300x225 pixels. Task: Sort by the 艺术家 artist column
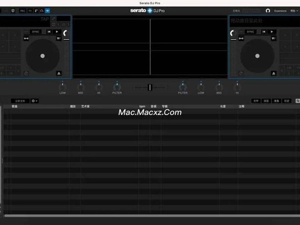(85, 106)
